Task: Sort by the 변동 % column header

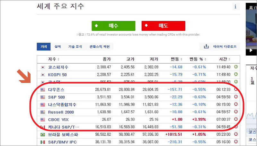Action: pyautogui.click(x=198, y=59)
